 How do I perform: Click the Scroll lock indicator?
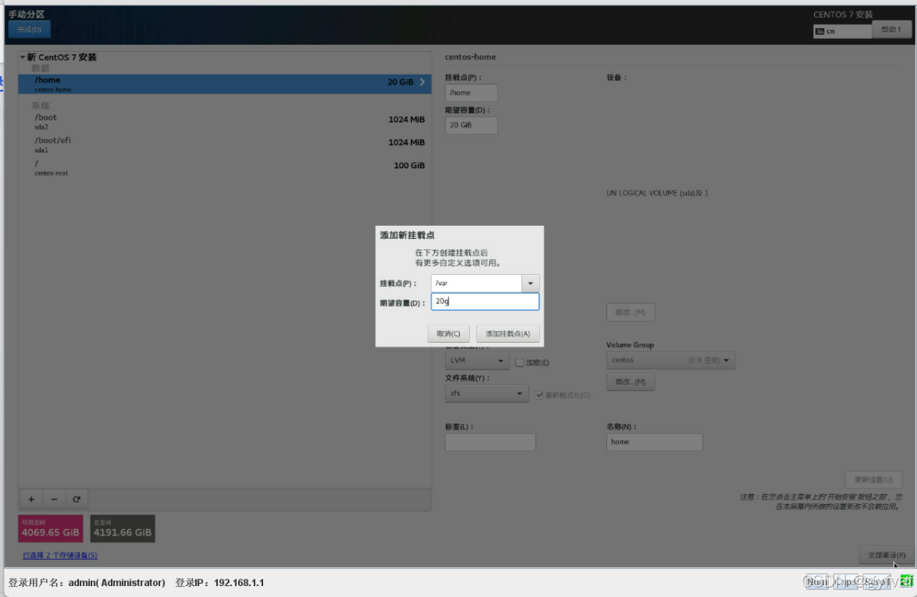(877, 582)
